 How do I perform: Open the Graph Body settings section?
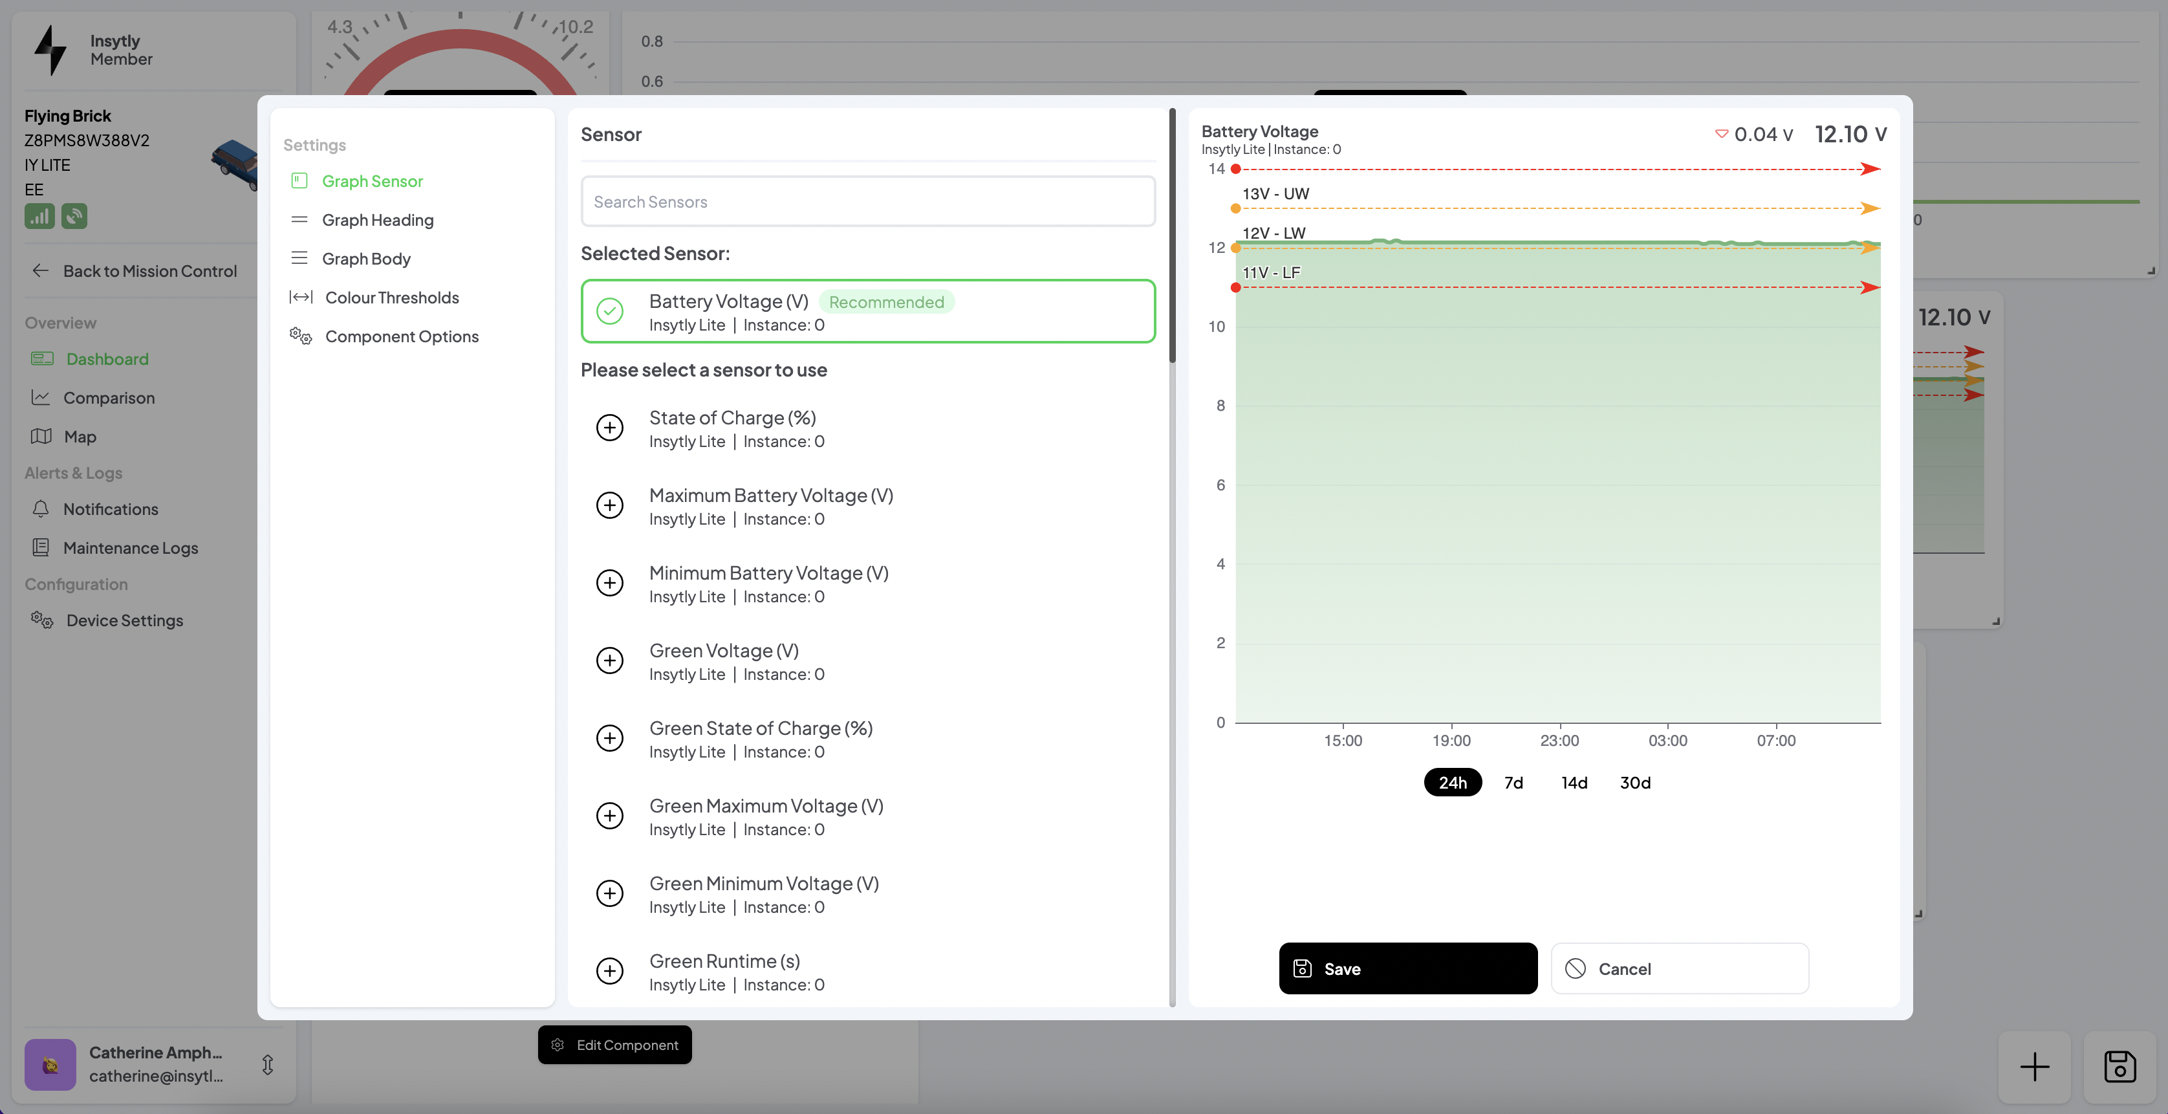pos(365,259)
